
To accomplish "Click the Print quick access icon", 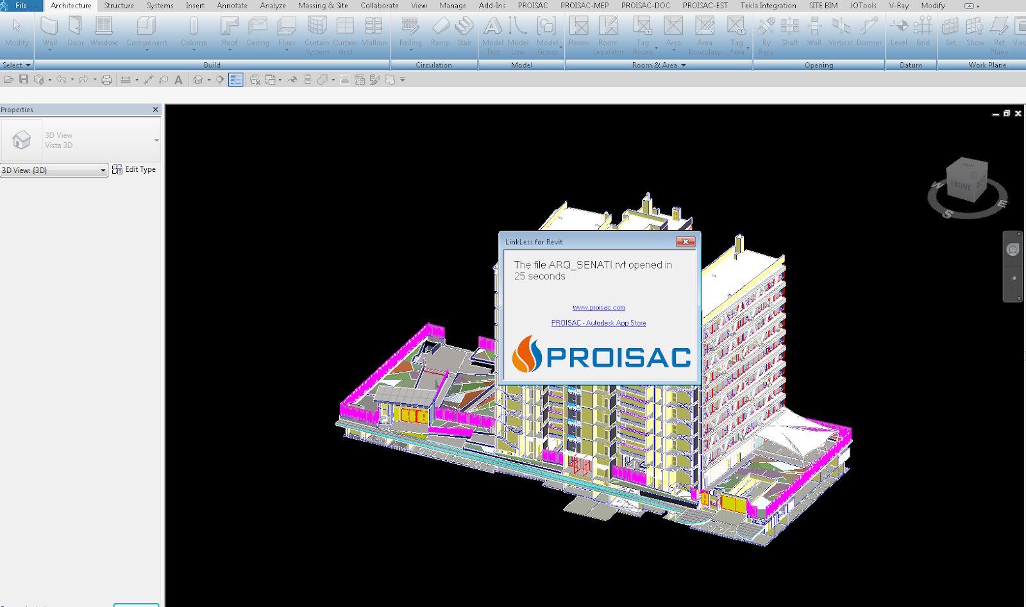I will coord(106,79).
